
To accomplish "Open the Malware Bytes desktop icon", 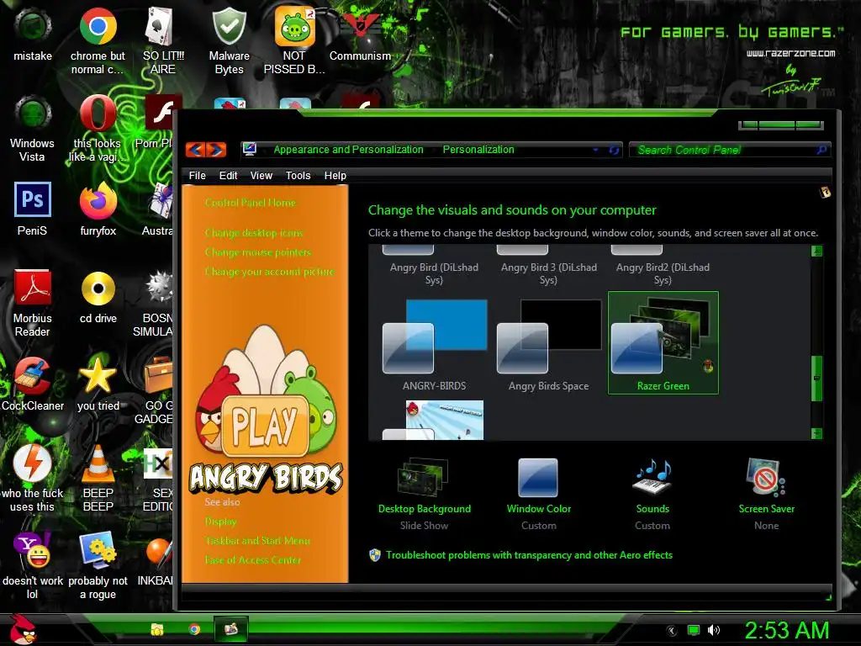I will point(229,41).
